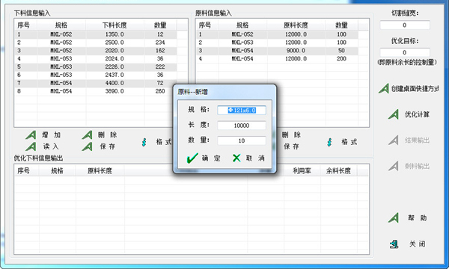
Task: Click the 数量 field showing 10
Action: tap(242, 140)
